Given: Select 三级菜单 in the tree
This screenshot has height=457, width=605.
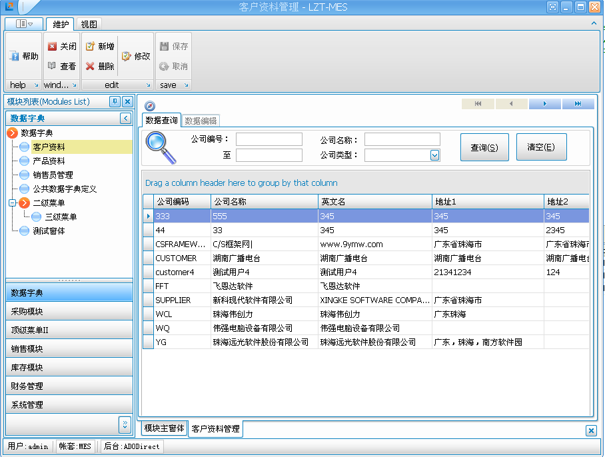Looking at the screenshot, I should pyautogui.click(x=61, y=217).
